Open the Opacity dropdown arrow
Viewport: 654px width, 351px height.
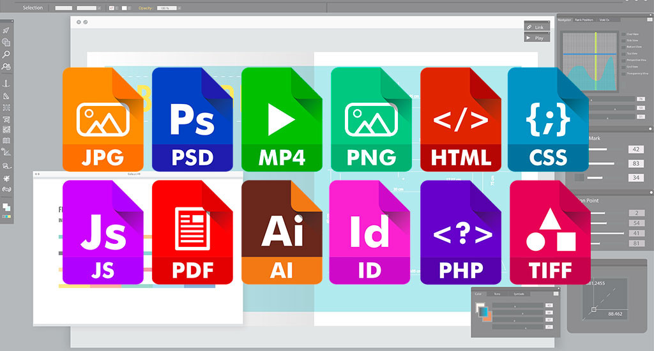[x=179, y=8]
